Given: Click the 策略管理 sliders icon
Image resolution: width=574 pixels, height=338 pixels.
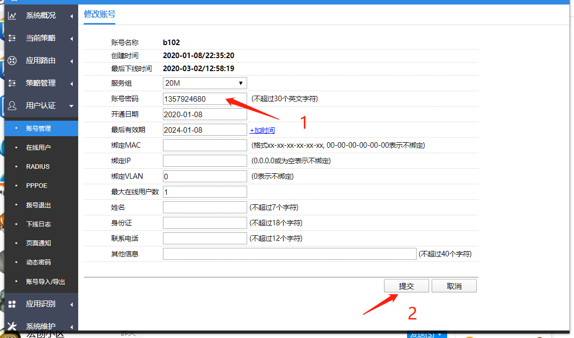Looking at the screenshot, I should (x=13, y=83).
